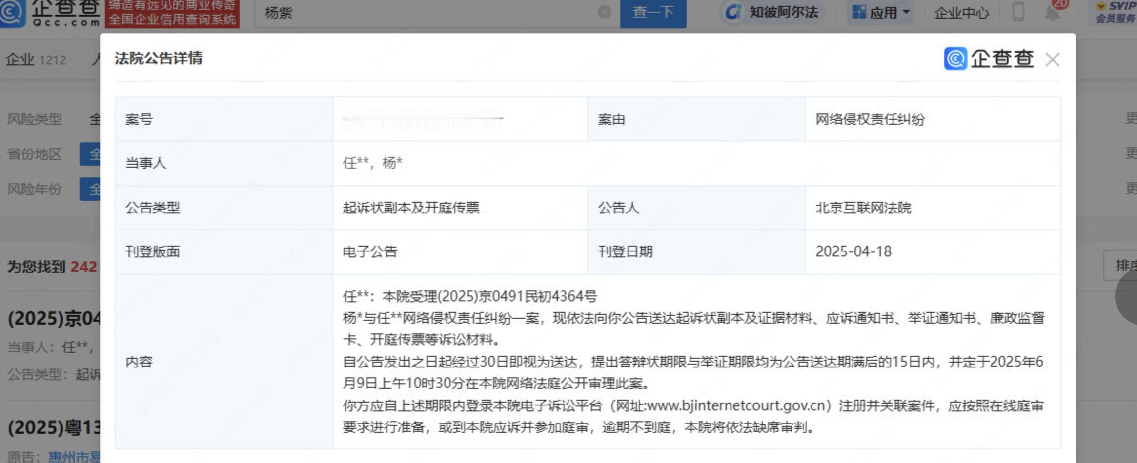Select announcer 北京互联网法院

(863, 208)
